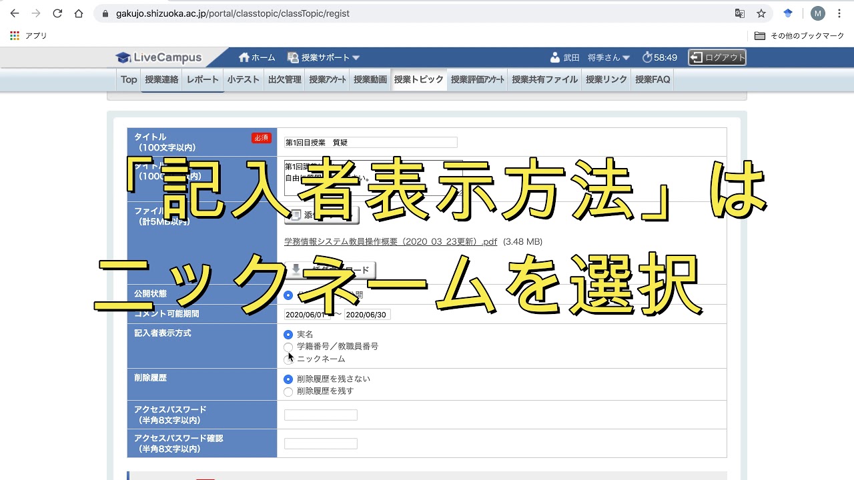Open the 授業リンク tab

point(606,79)
